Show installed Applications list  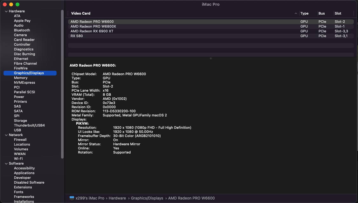[24, 173]
